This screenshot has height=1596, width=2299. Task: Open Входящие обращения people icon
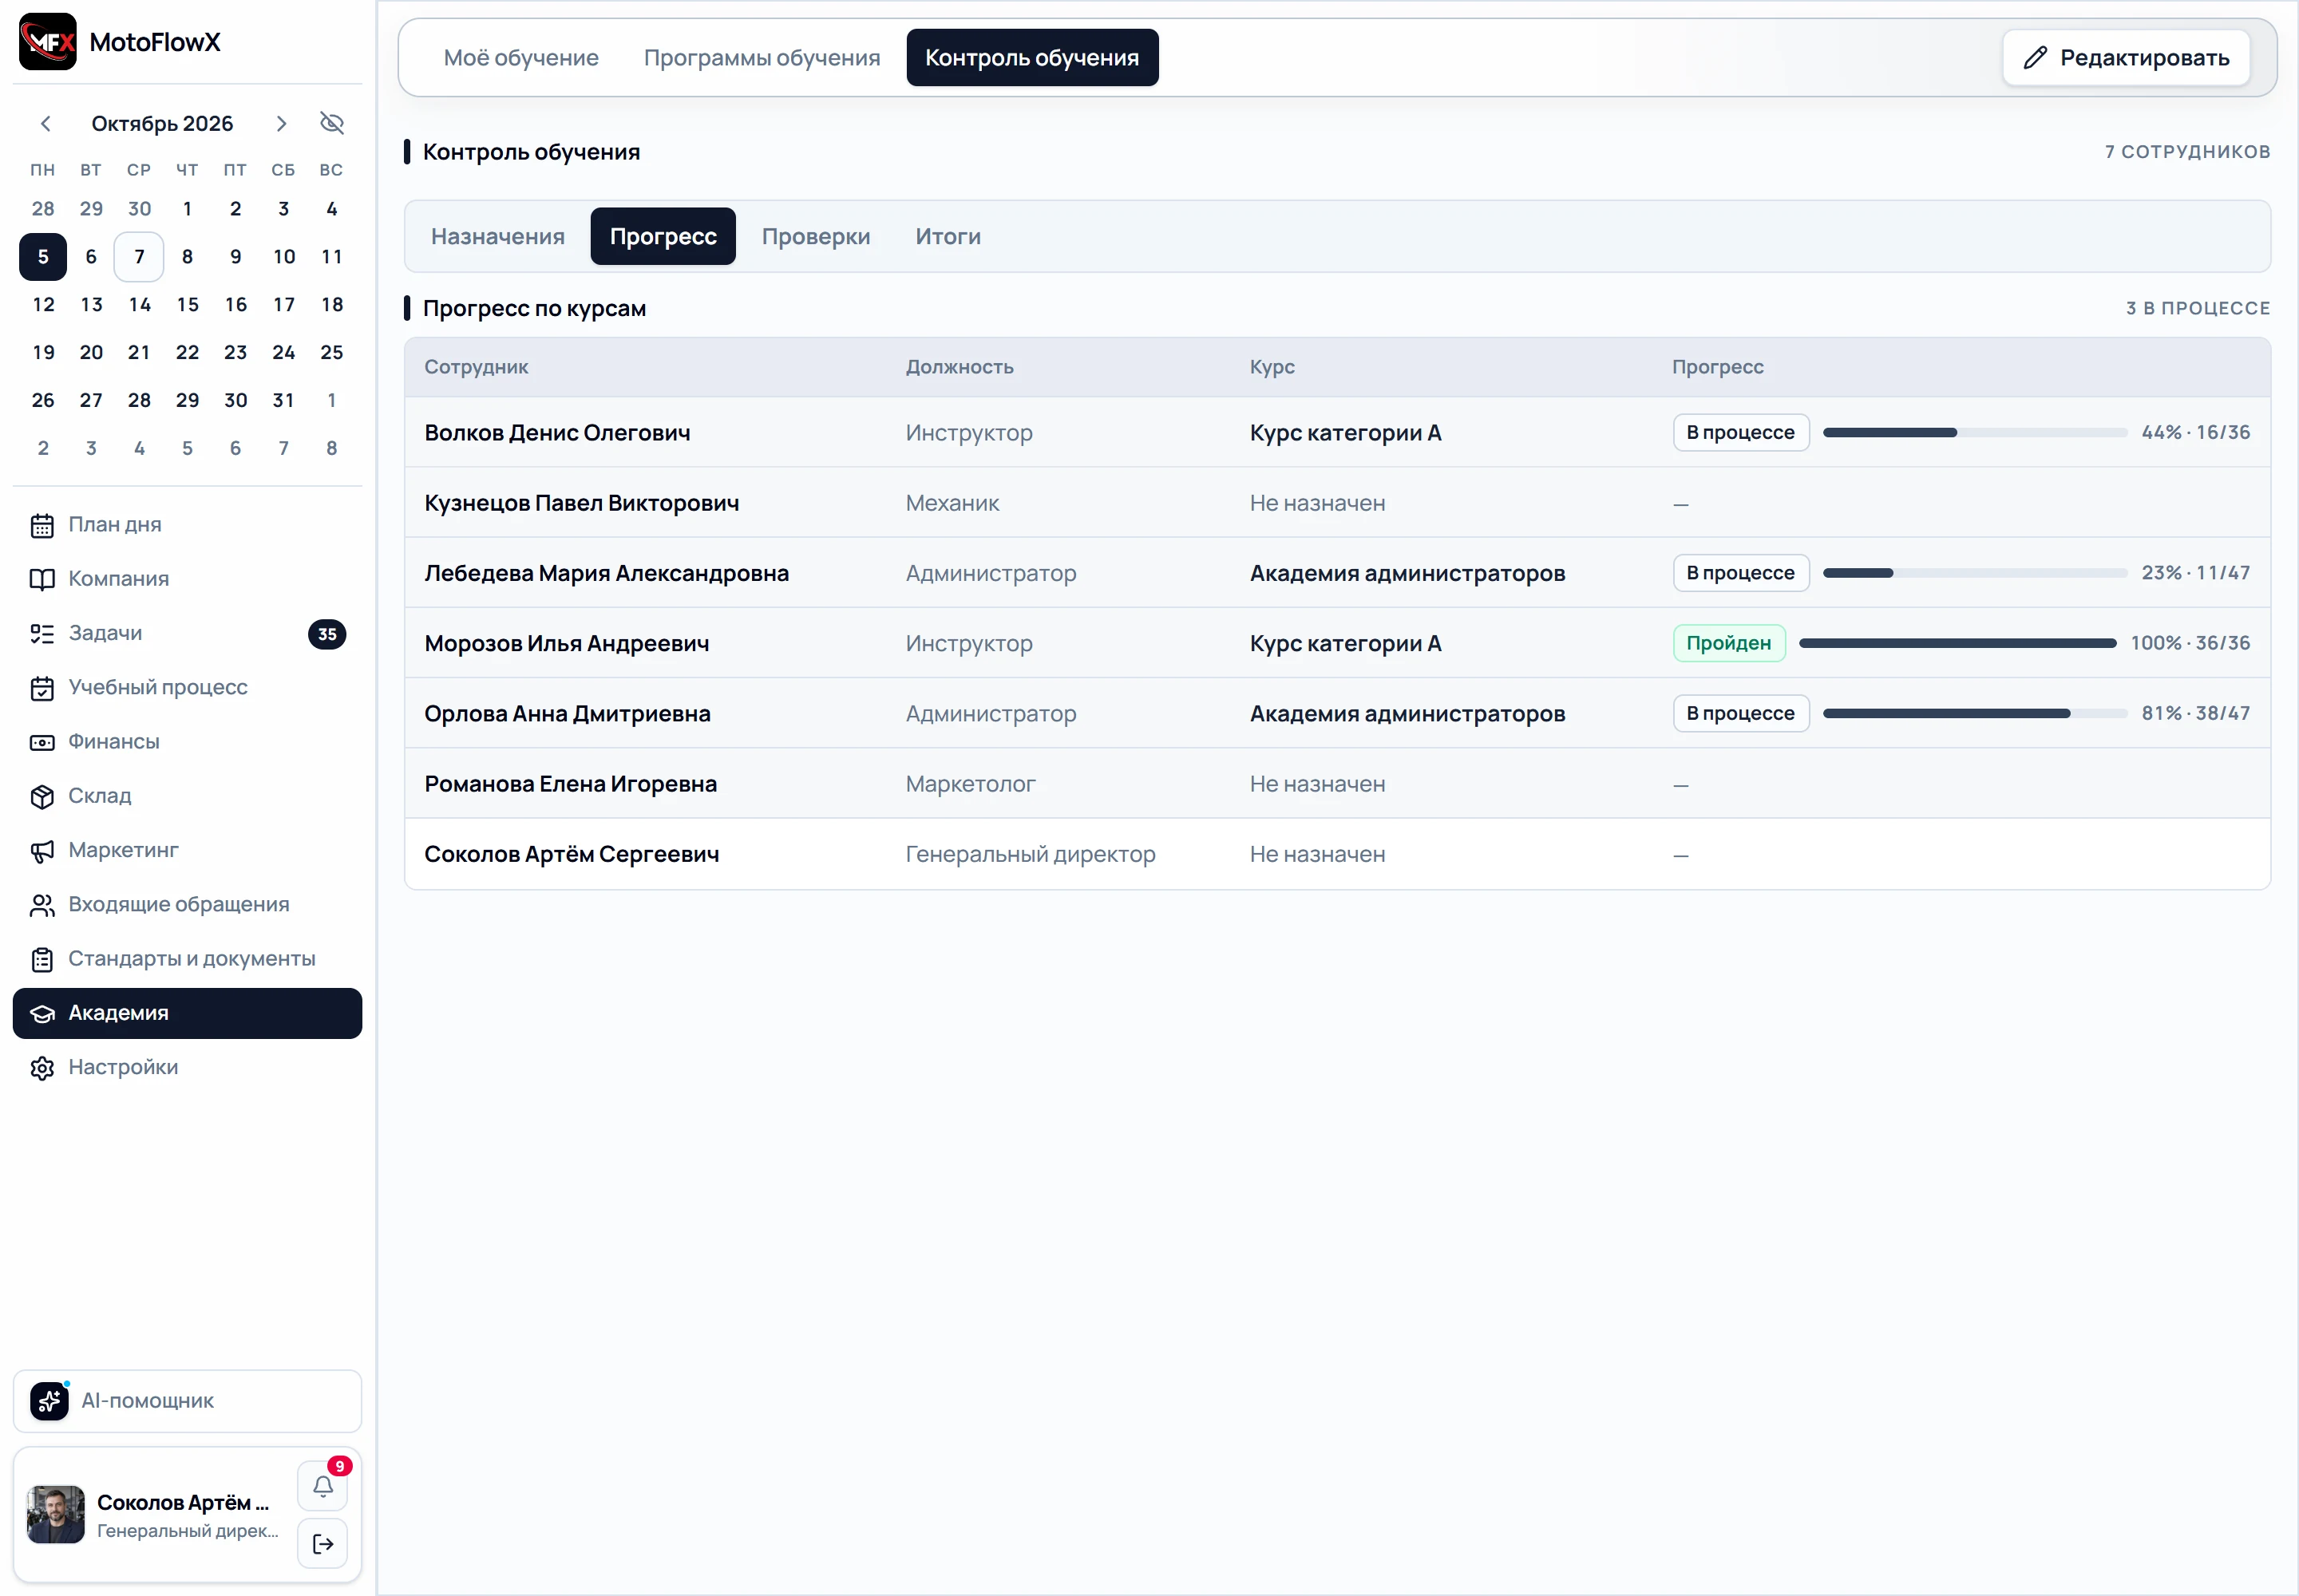click(x=42, y=905)
